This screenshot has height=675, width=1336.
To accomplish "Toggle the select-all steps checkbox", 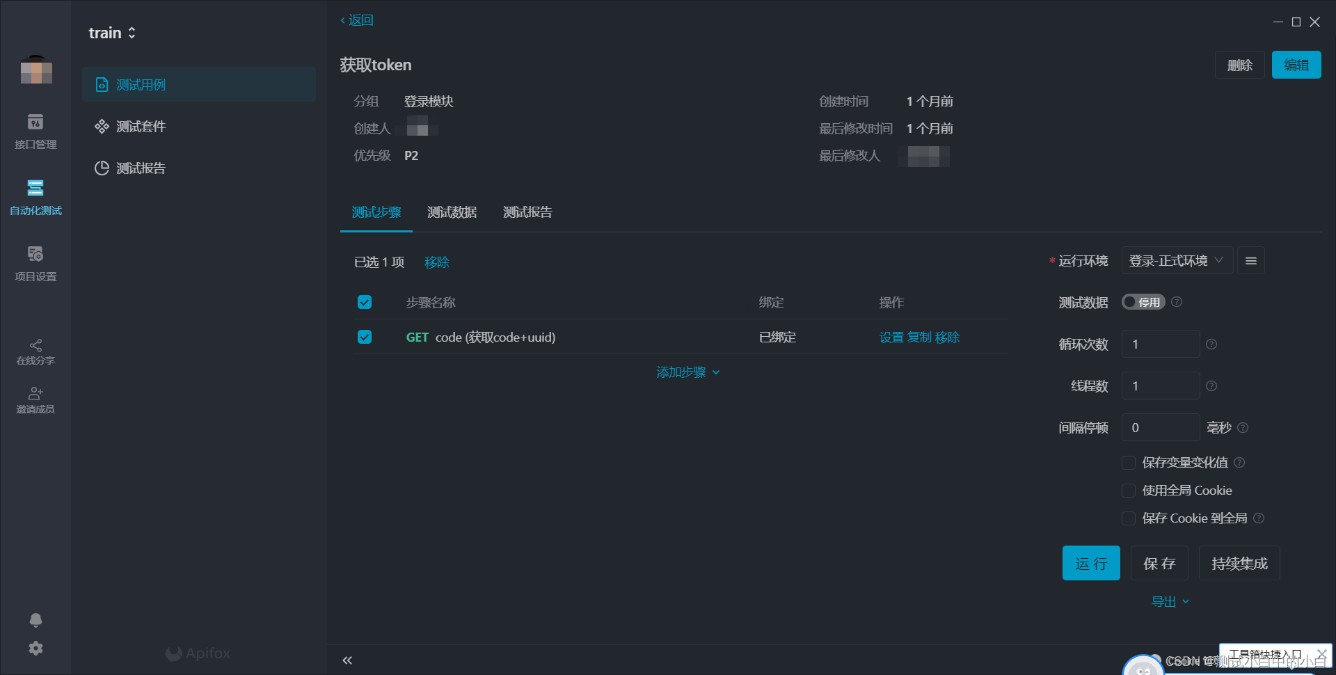I will (x=365, y=302).
